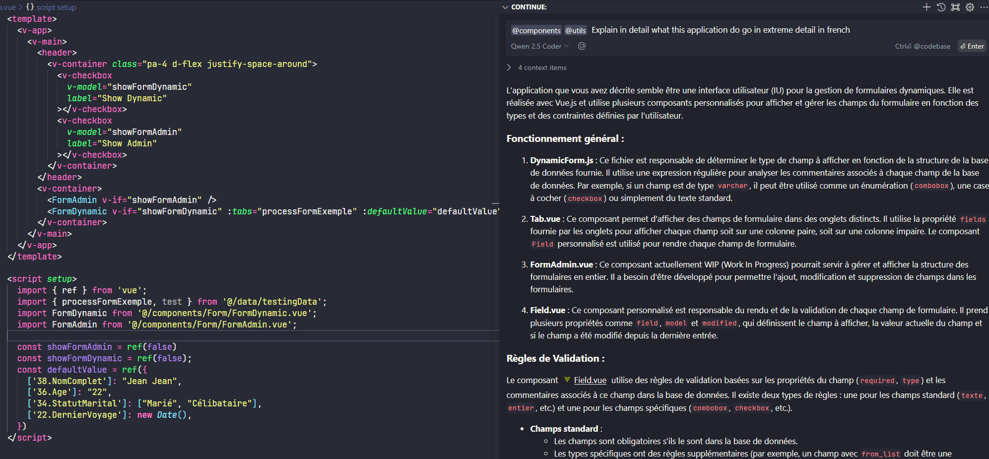Click the 'varchar' inline code

[732, 186]
